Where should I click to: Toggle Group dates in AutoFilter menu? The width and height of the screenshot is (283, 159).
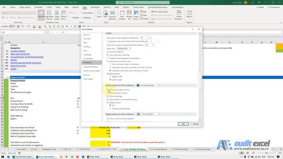tap(108, 99)
